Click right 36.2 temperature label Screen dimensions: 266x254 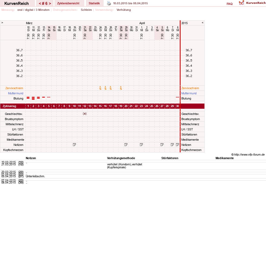[x=189, y=76]
